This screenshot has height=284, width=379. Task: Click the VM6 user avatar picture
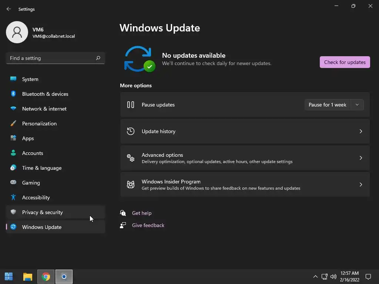tap(17, 32)
